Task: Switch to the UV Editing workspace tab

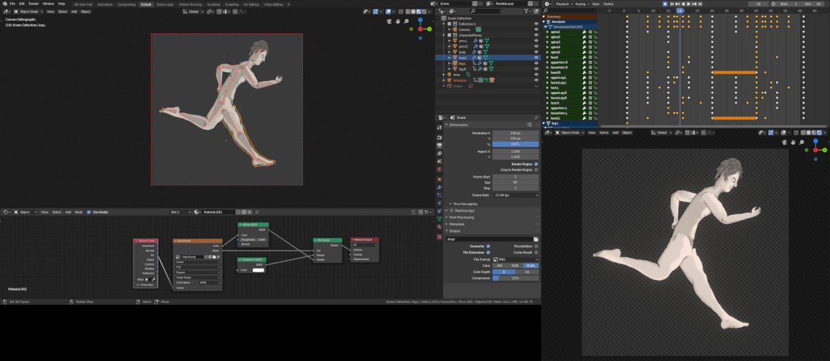Action: point(250,4)
